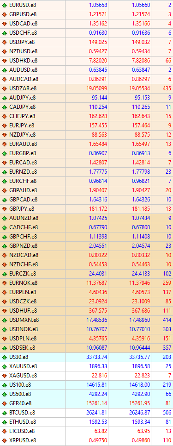Select the EURJPY.e8 symbol name
Viewport: 173px width, 446px height.
click(x=22, y=126)
